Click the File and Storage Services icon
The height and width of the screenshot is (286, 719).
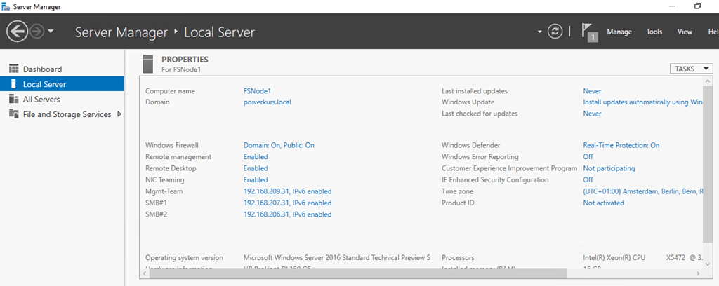pos(14,114)
